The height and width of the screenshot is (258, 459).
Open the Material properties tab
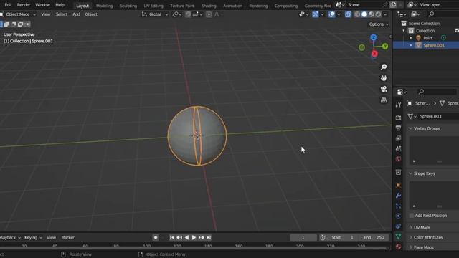point(398,247)
